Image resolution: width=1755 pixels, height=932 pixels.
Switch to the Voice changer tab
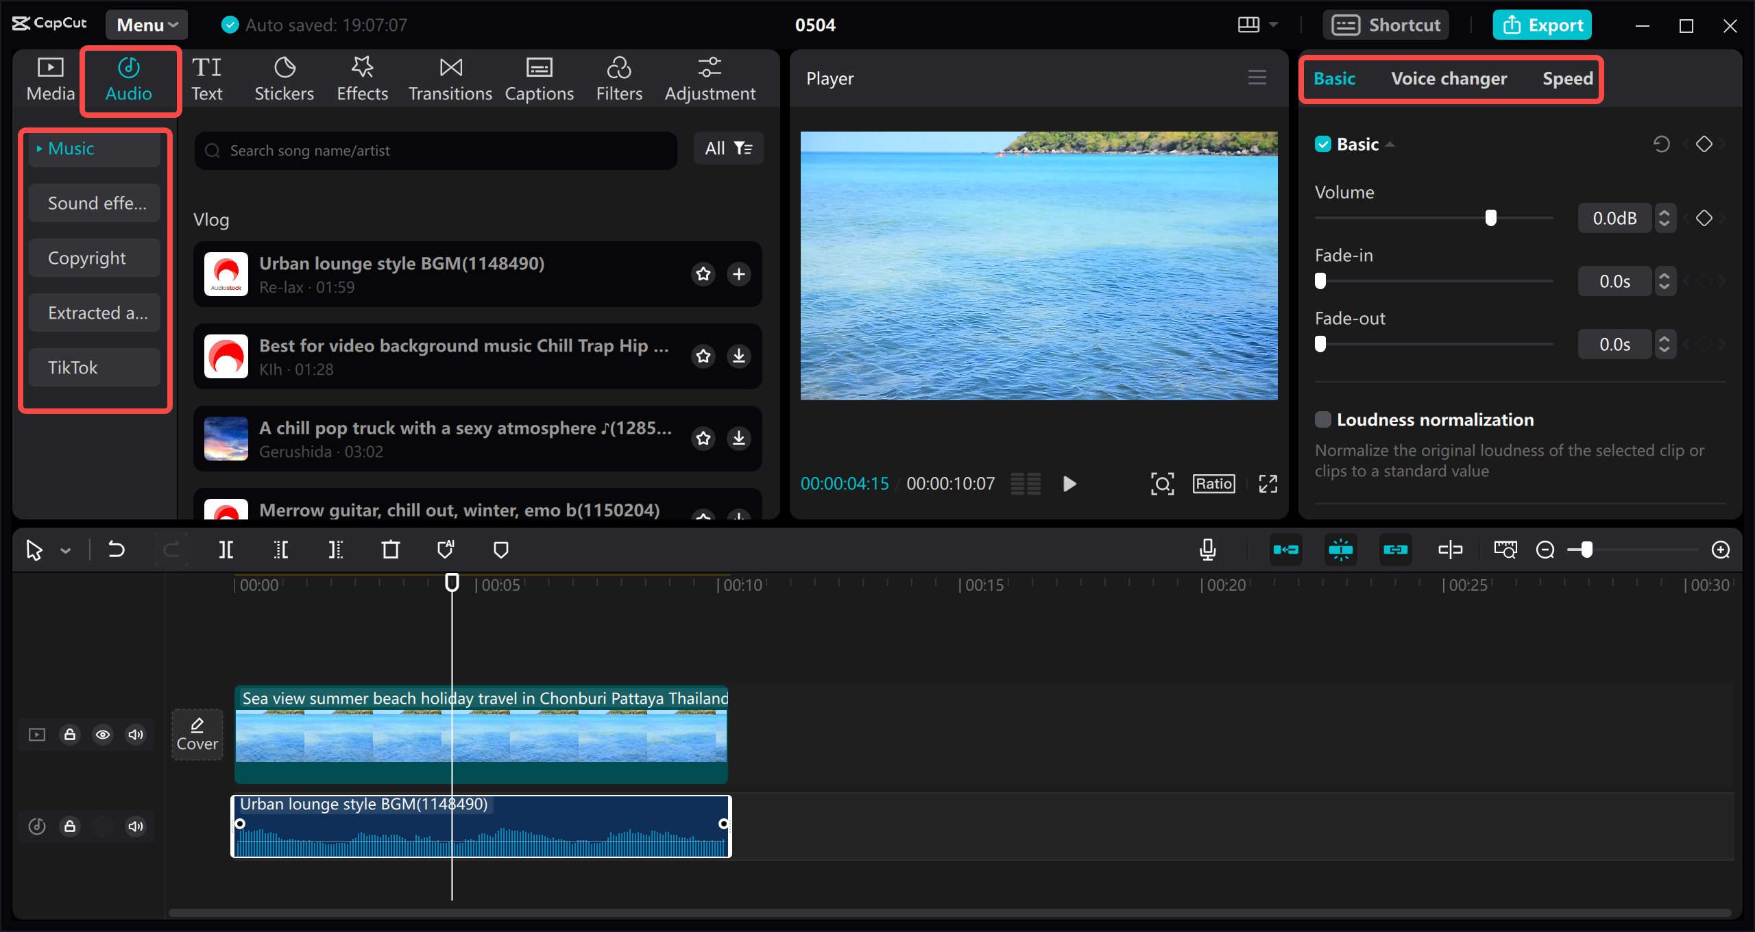pos(1449,78)
